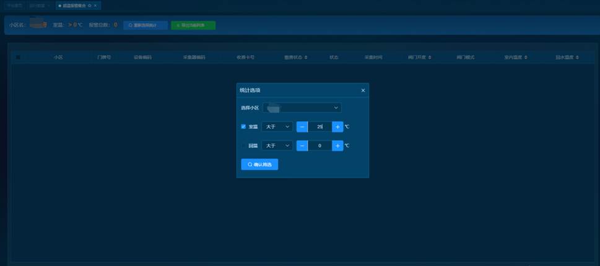Close the 统计选项 dialog

pos(363,90)
